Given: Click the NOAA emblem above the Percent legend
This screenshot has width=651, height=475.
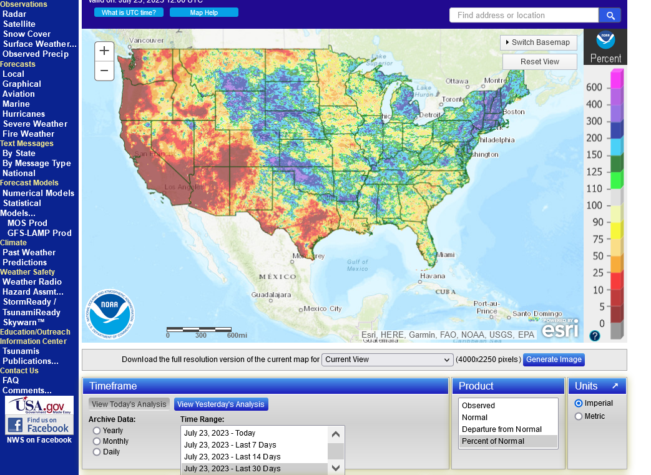Looking at the screenshot, I should coord(605,40).
